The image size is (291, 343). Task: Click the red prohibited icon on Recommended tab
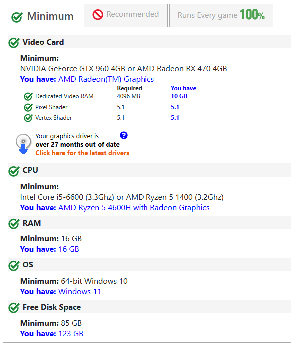(98, 15)
